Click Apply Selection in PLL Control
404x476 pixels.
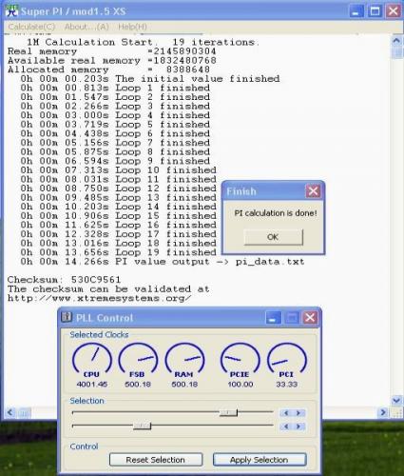click(x=260, y=460)
